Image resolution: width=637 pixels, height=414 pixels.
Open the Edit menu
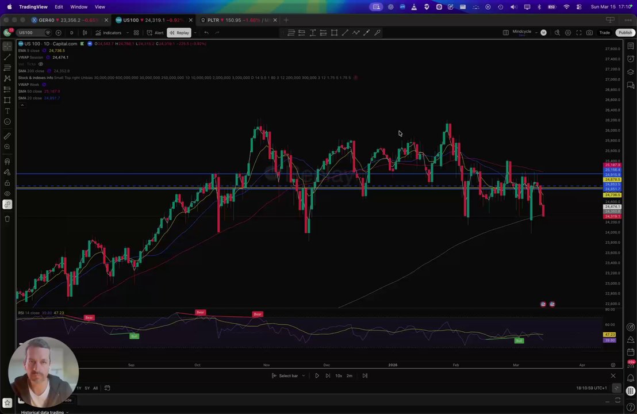59,7
